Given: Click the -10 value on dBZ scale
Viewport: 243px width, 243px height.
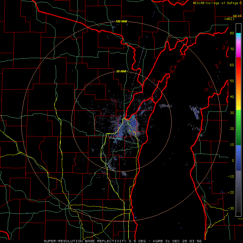Looking at the screenshot, I should [x=231, y=177].
